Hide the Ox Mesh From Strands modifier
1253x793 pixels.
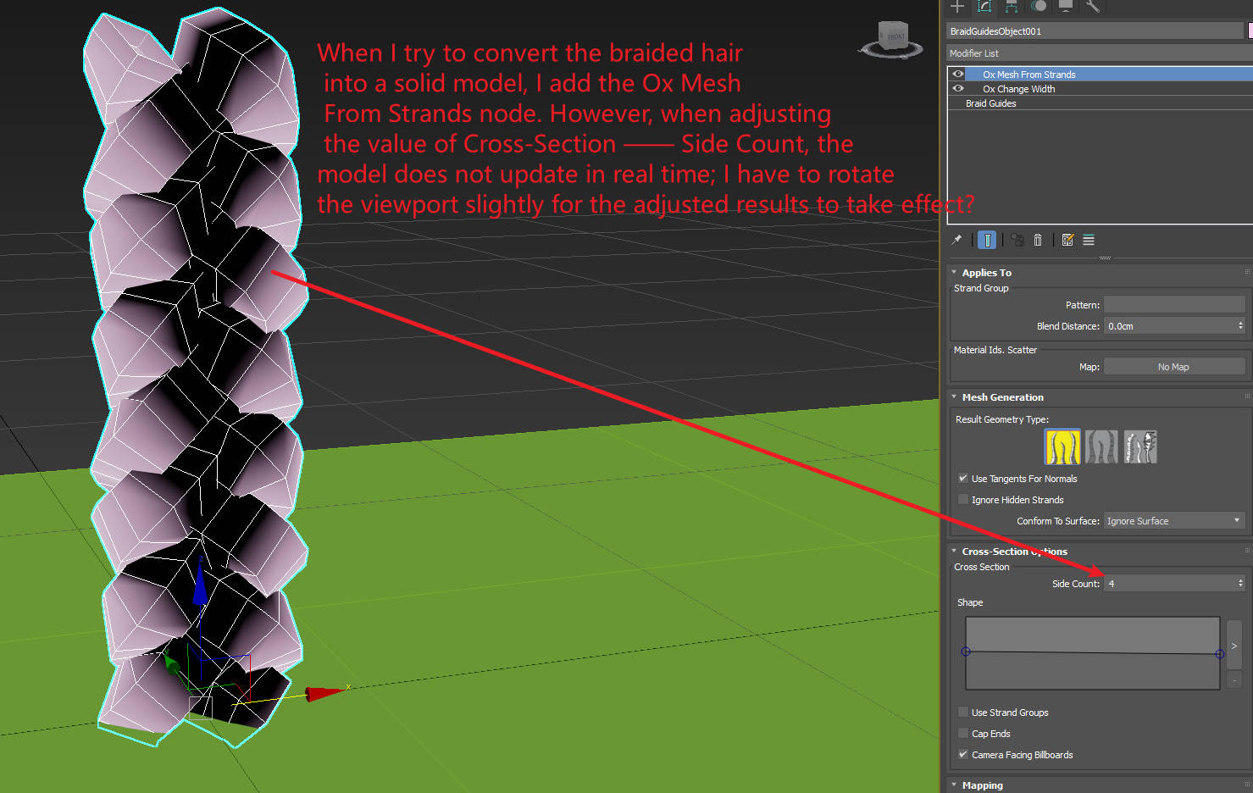(958, 75)
